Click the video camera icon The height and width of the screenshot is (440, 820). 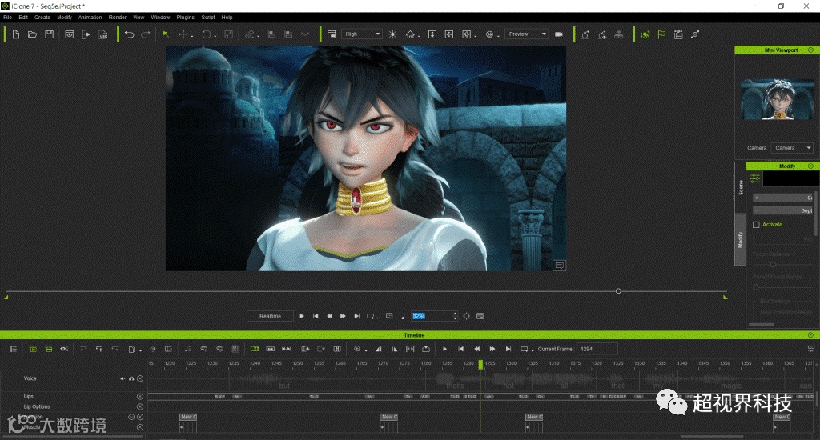(558, 34)
